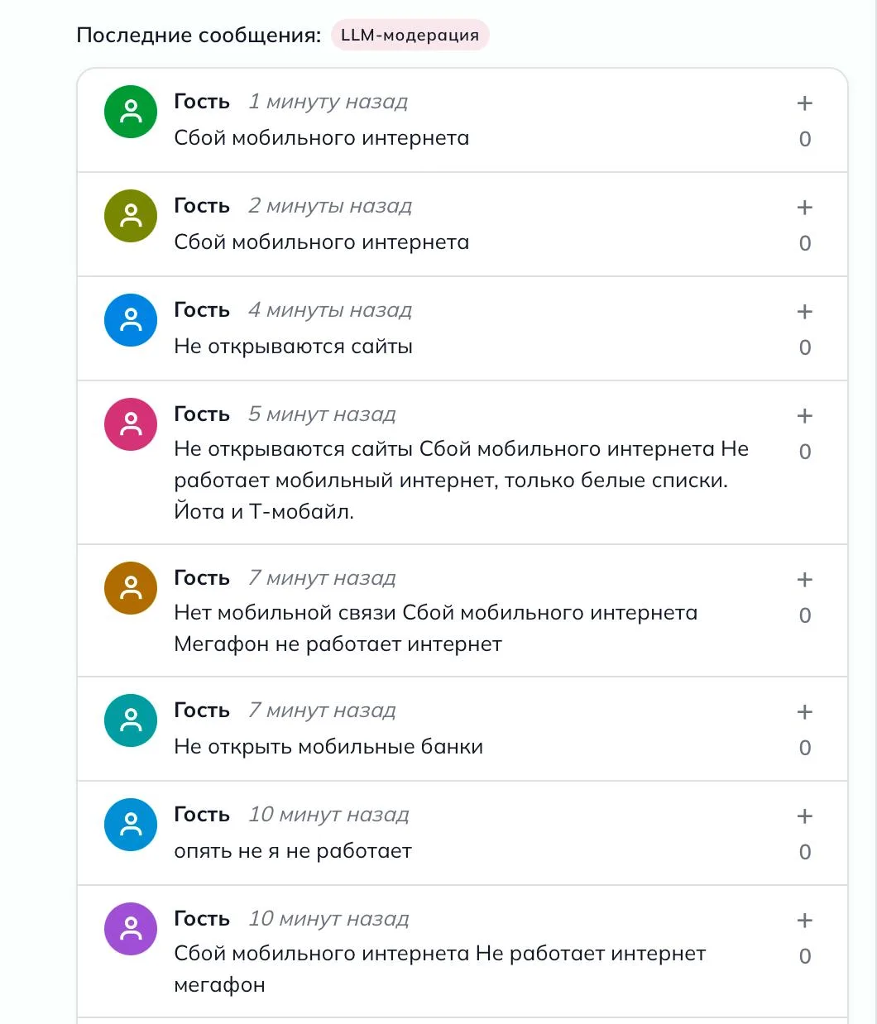Click the purple avatar at the bottom message
Image resolution: width=877 pixels, height=1024 pixels.
tap(131, 929)
